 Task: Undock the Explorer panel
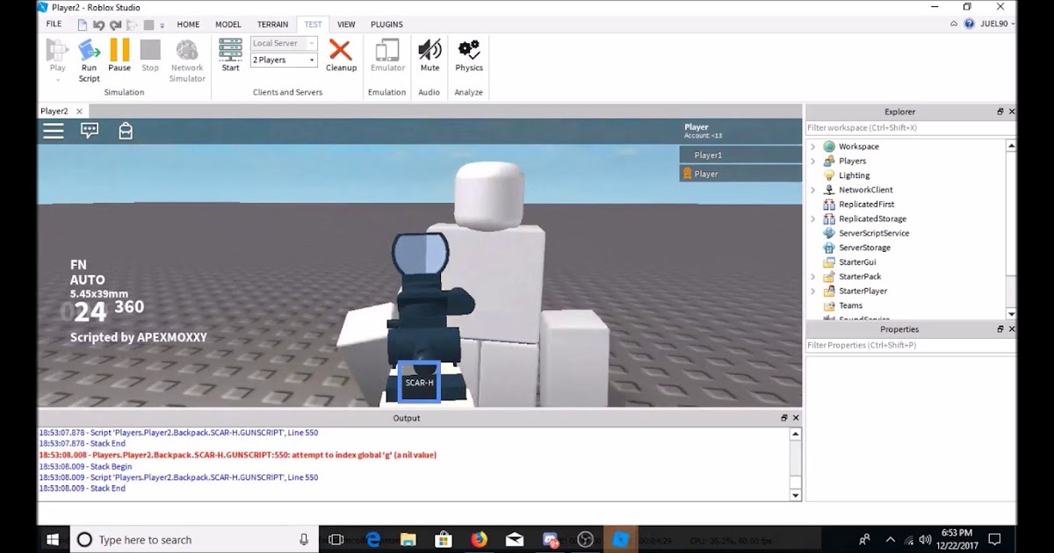point(1000,111)
